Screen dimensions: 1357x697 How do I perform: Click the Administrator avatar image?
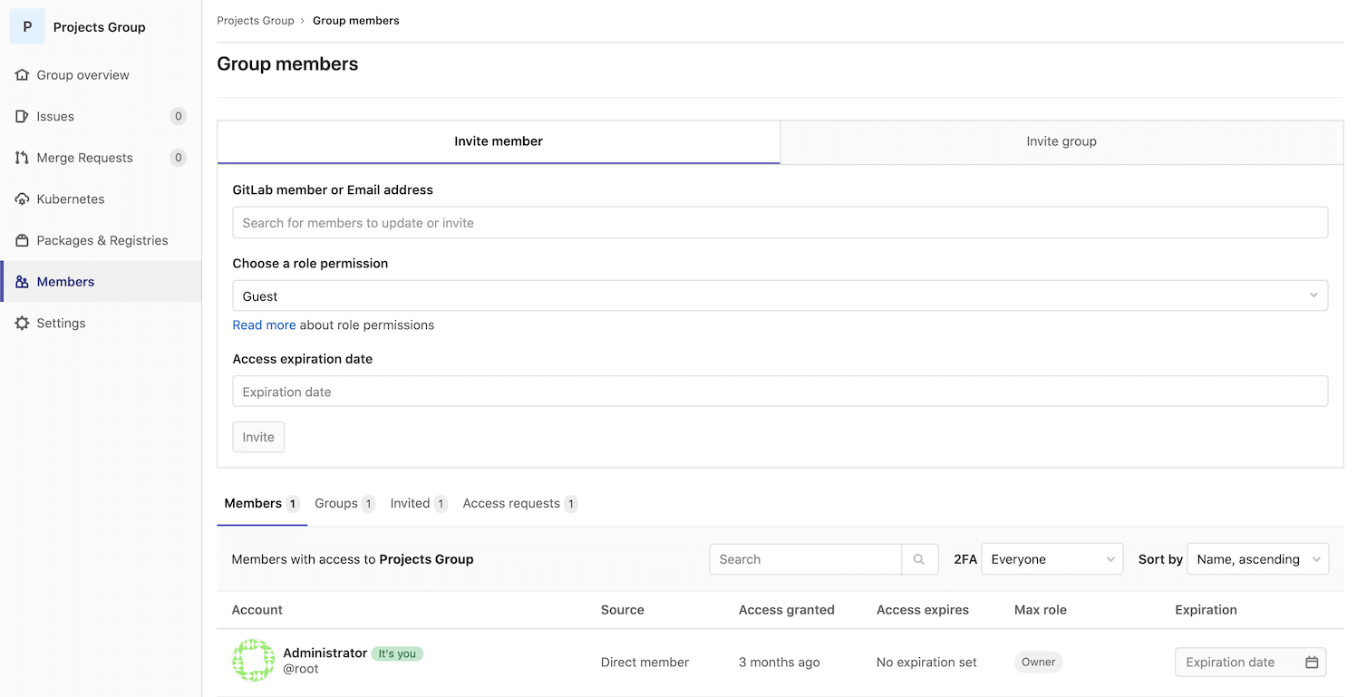point(254,661)
